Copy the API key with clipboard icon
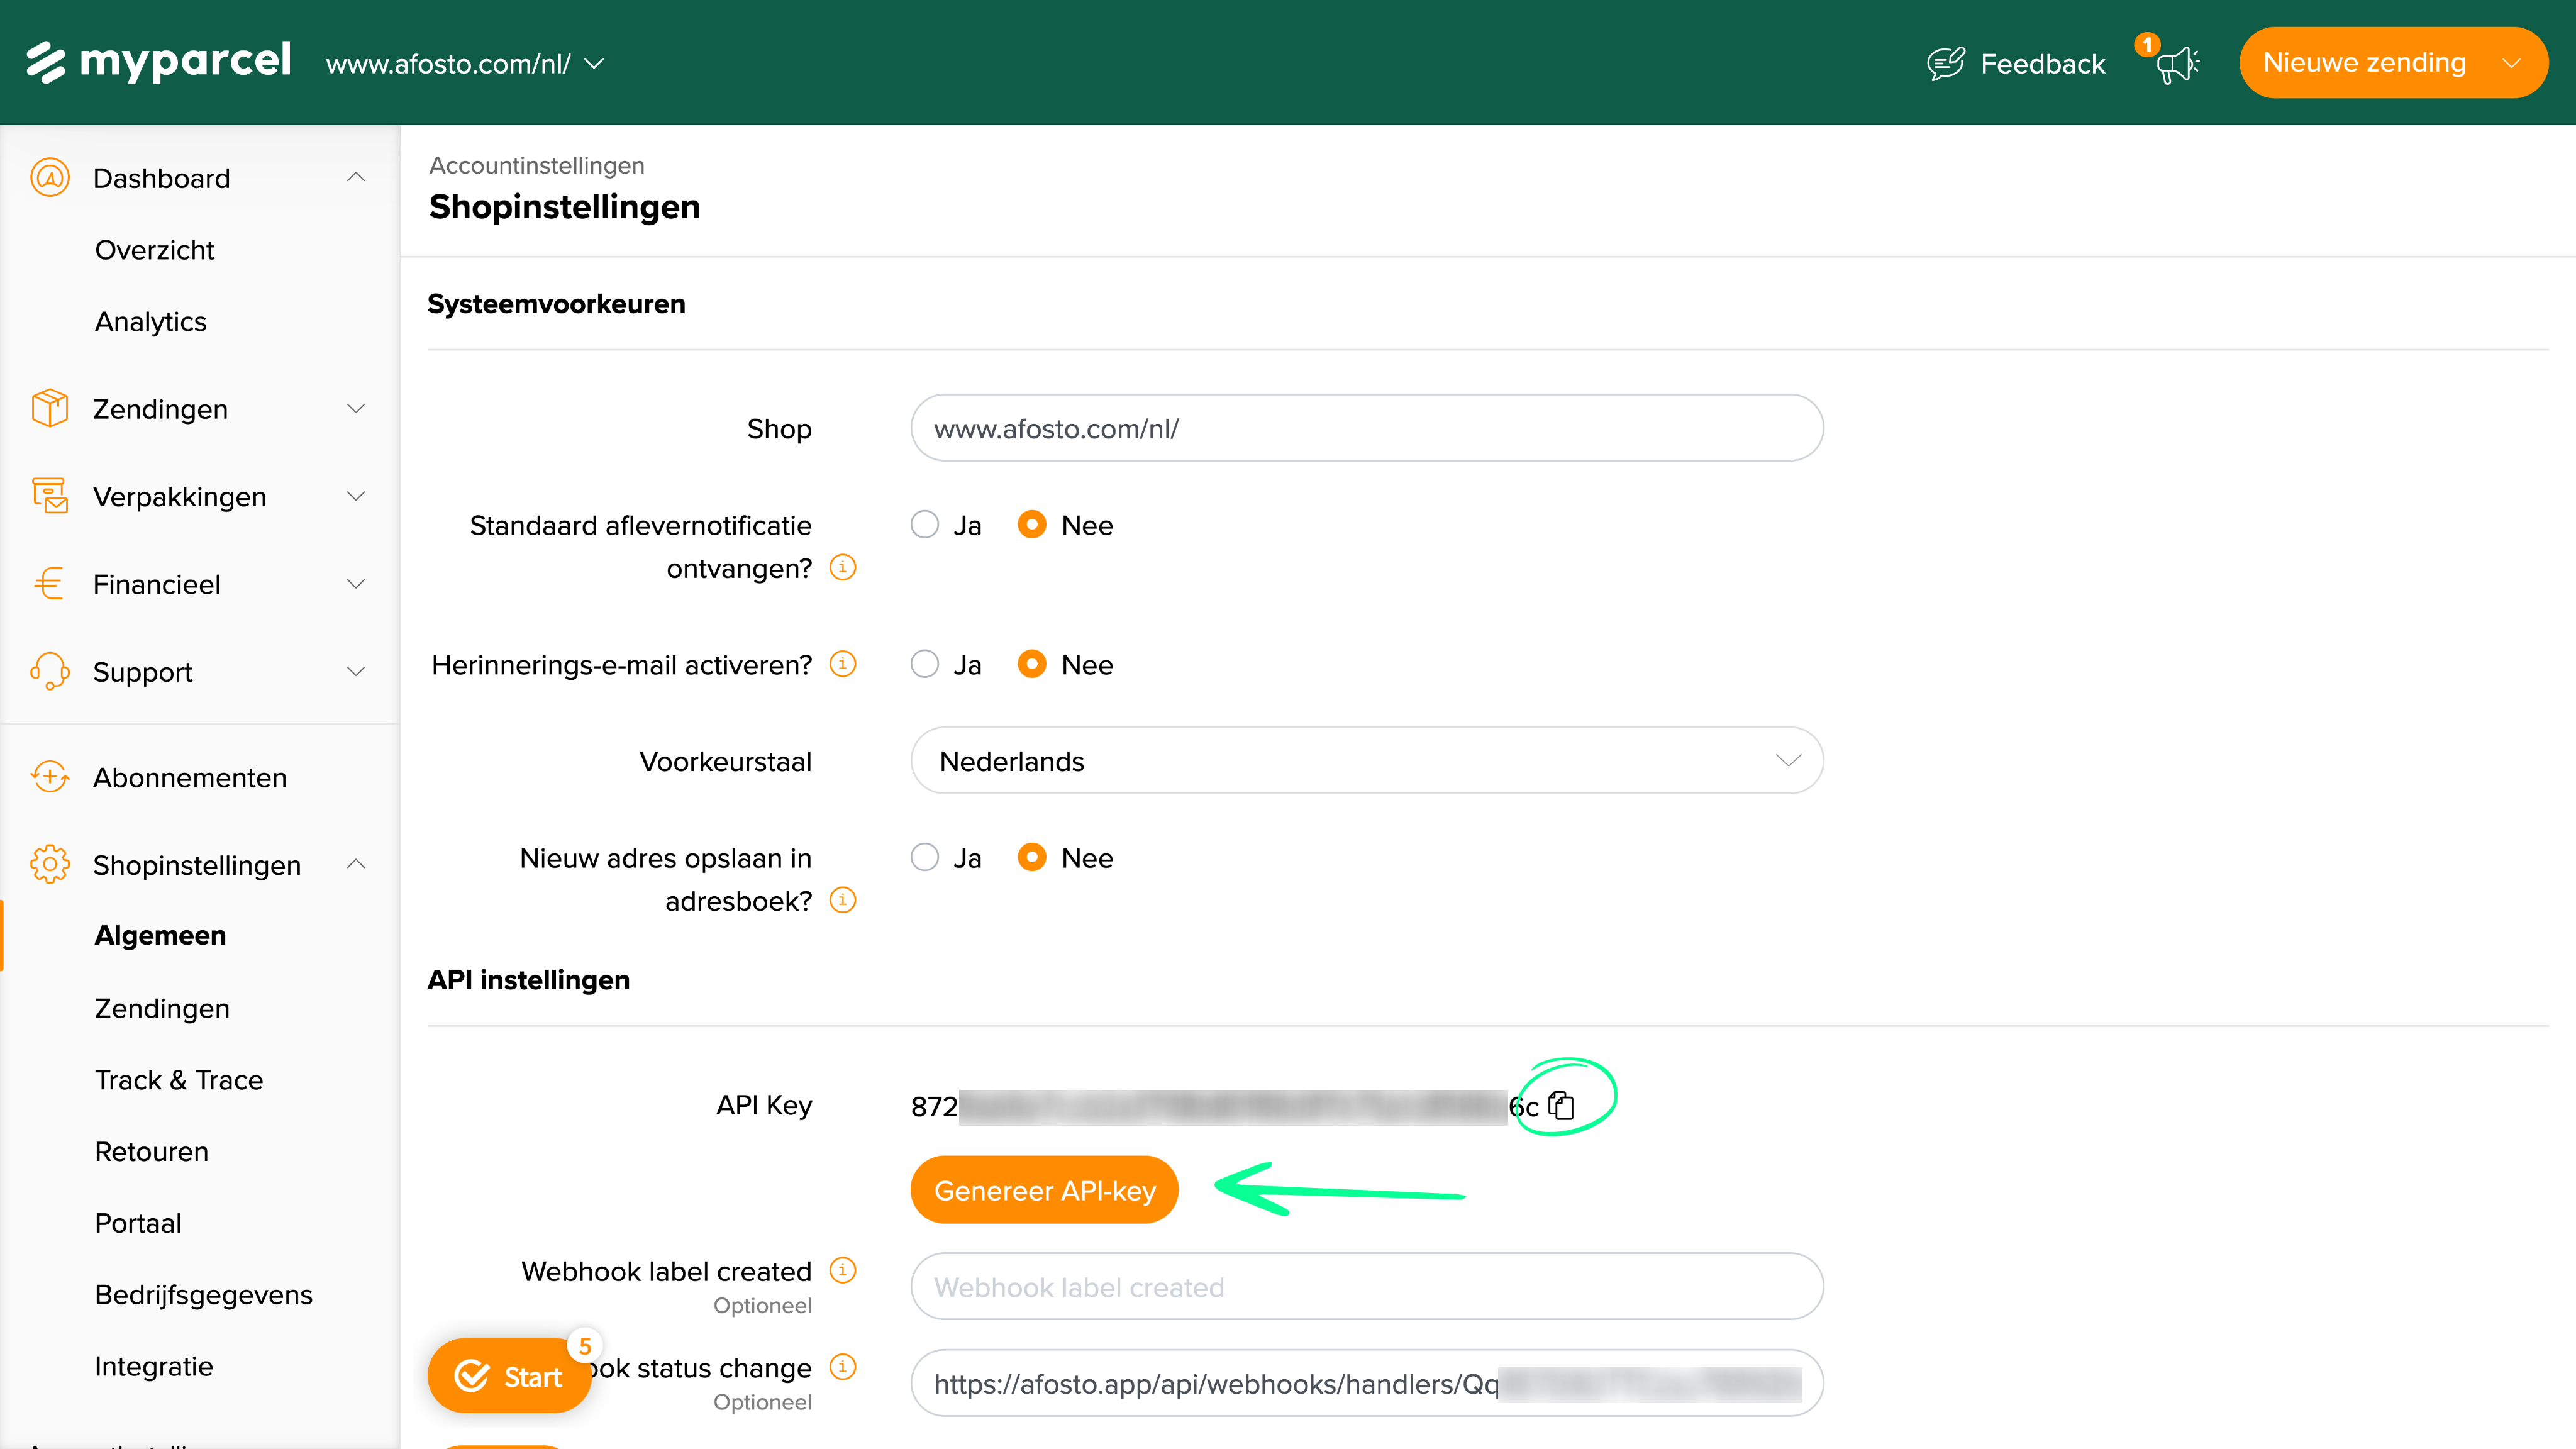This screenshot has height=1449, width=2576. click(1561, 1105)
